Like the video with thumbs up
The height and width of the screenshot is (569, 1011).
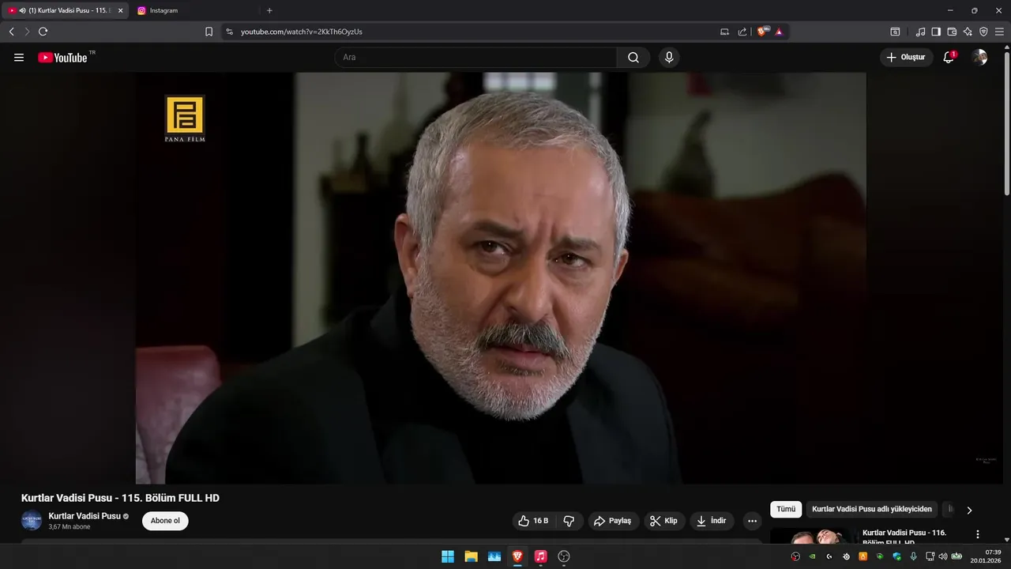tap(533, 521)
